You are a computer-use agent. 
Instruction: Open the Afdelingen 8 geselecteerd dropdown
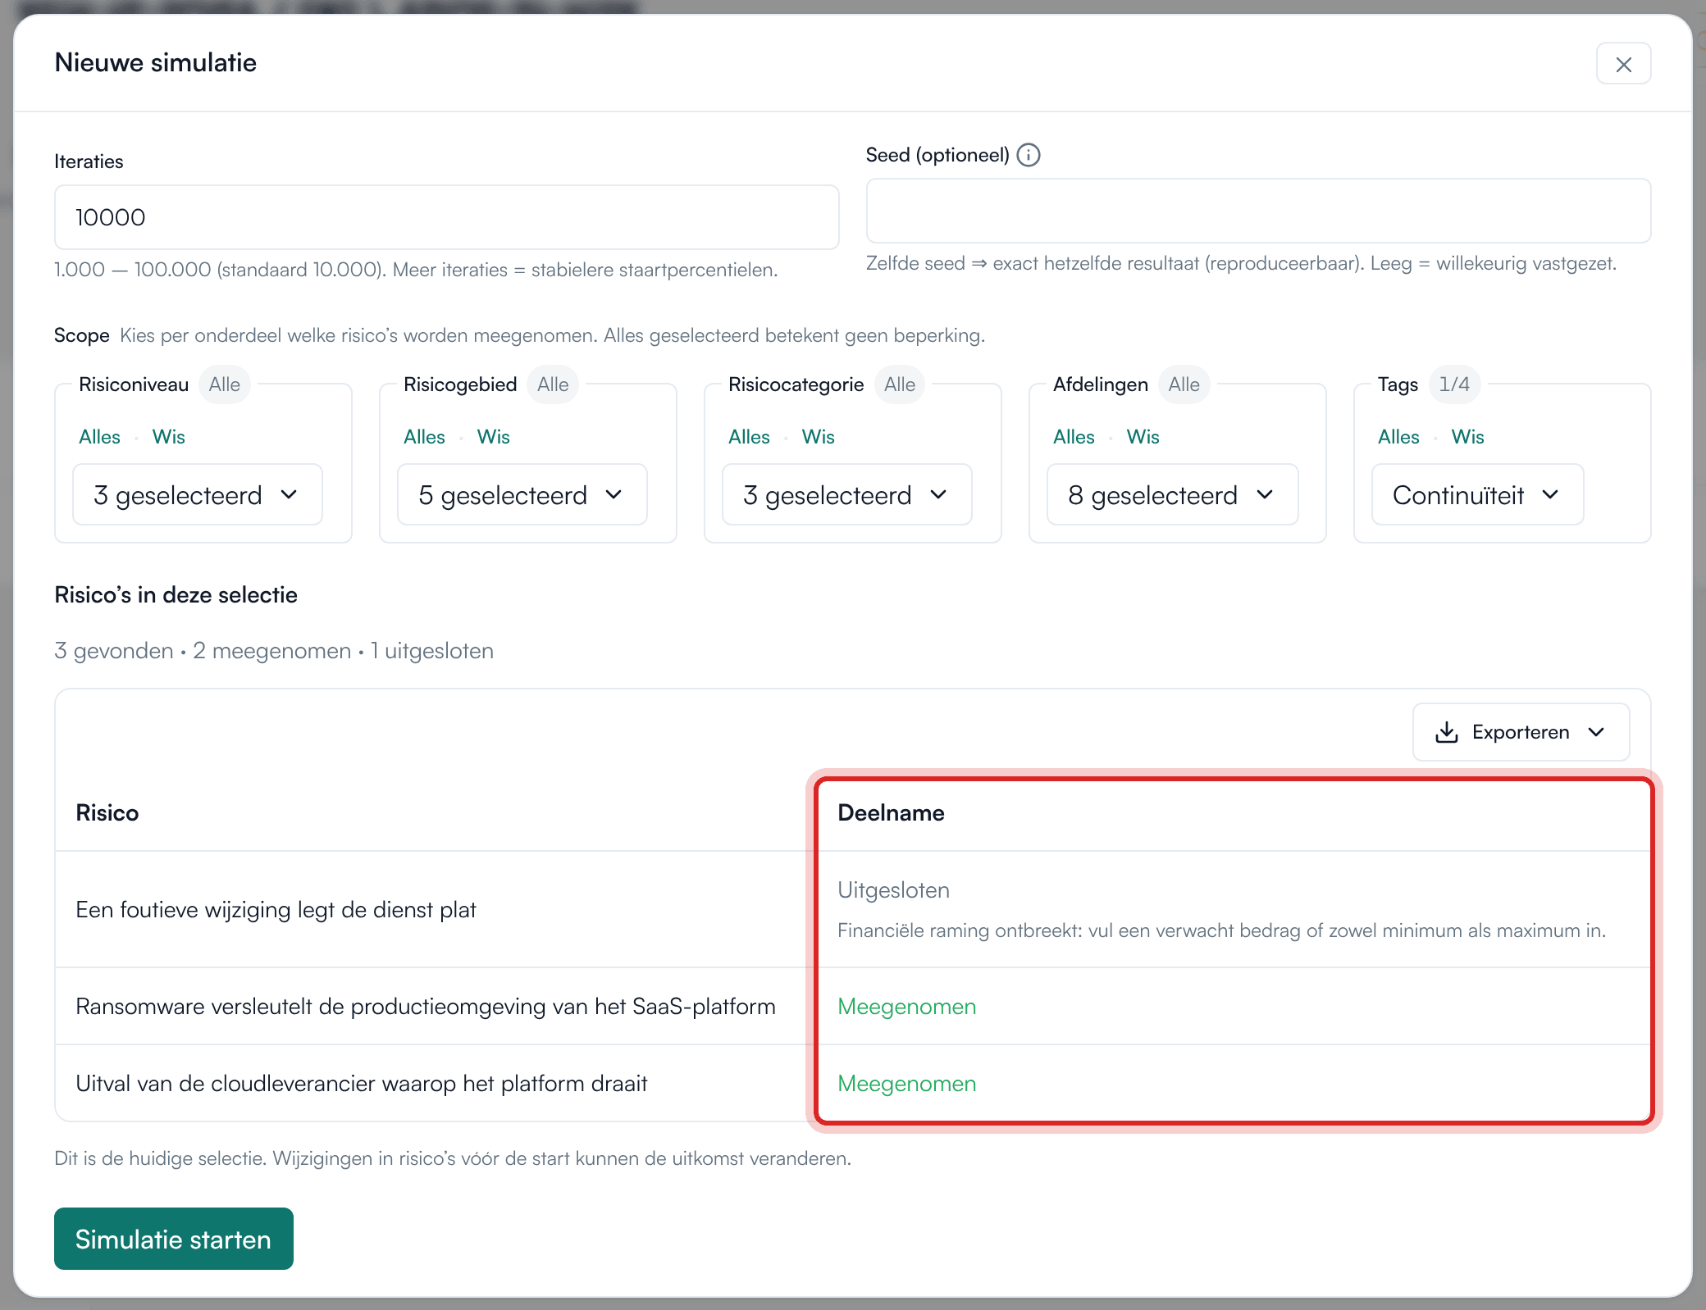coord(1172,495)
